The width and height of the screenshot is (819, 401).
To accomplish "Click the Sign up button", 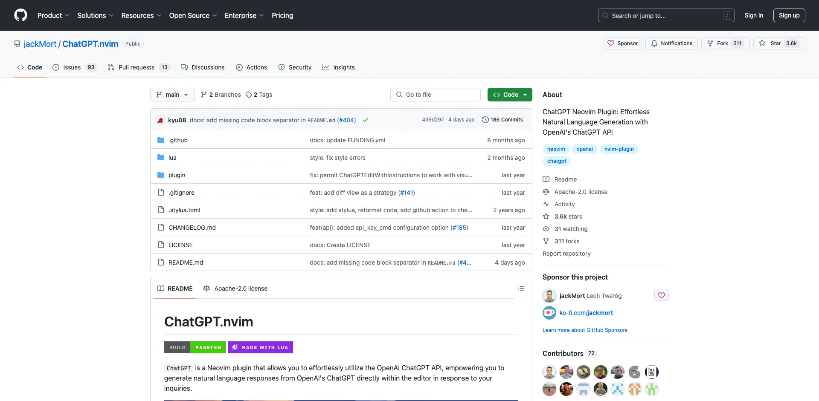I will click(789, 15).
